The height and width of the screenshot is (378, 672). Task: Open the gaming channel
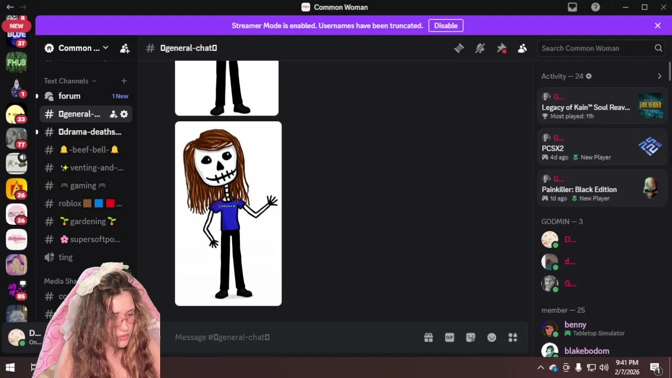click(x=86, y=185)
